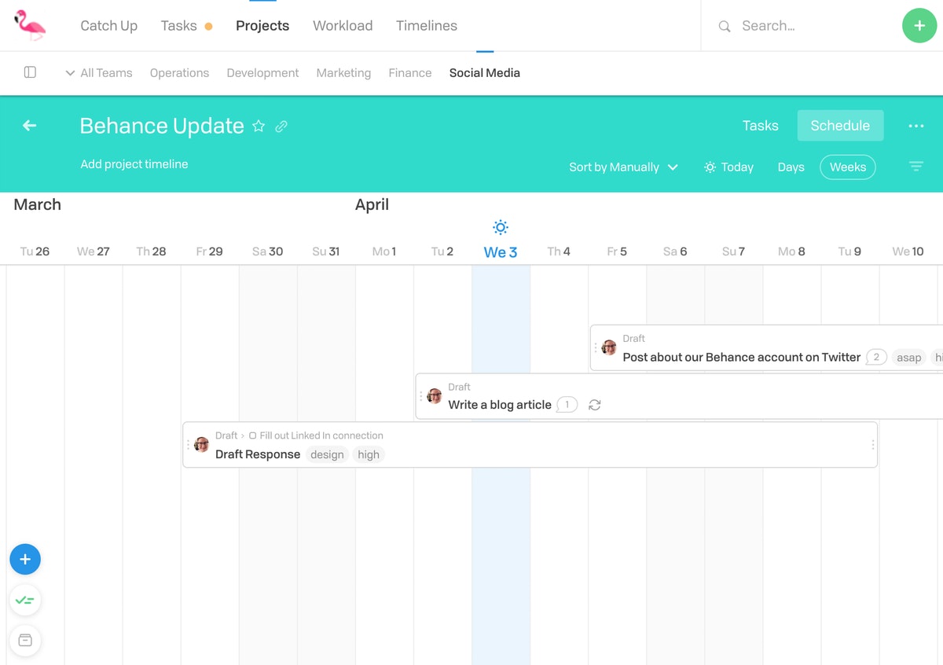Image resolution: width=943 pixels, height=665 pixels.
Task: Select the Finance team
Action: [410, 72]
